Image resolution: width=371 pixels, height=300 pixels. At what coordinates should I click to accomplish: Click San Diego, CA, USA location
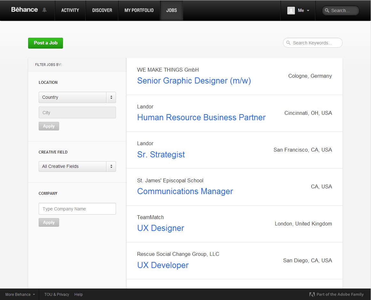point(308,260)
